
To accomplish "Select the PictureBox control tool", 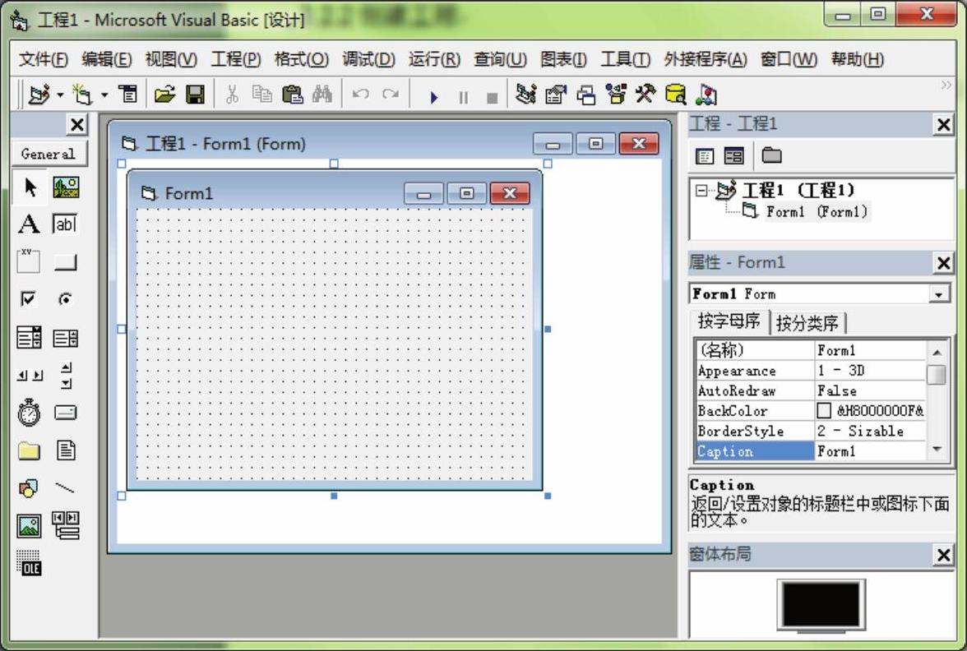I will [x=66, y=187].
